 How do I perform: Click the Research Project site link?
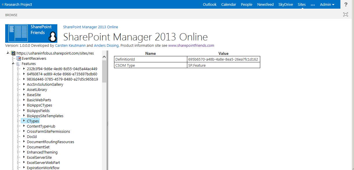[18, 5]
